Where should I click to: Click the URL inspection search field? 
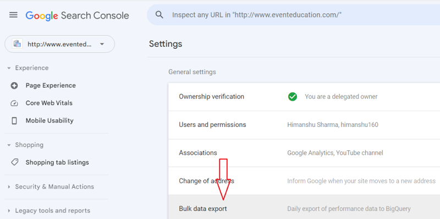click(x=294, y=15)
